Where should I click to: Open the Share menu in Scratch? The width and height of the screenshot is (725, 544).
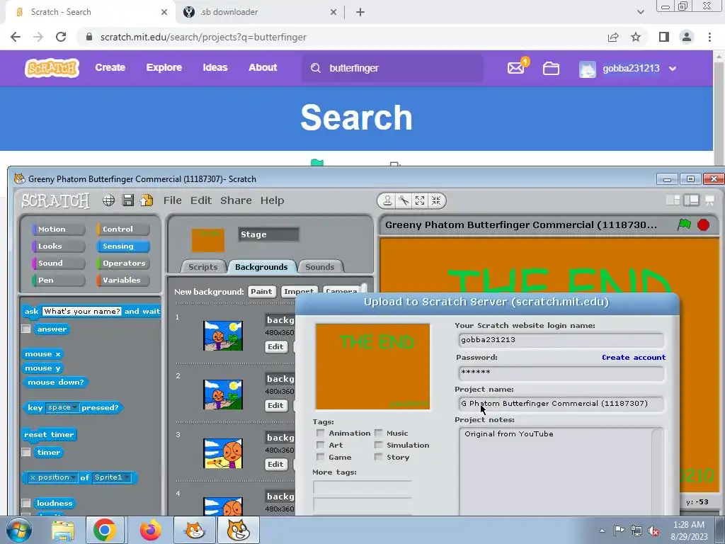(x=236, y=200)
